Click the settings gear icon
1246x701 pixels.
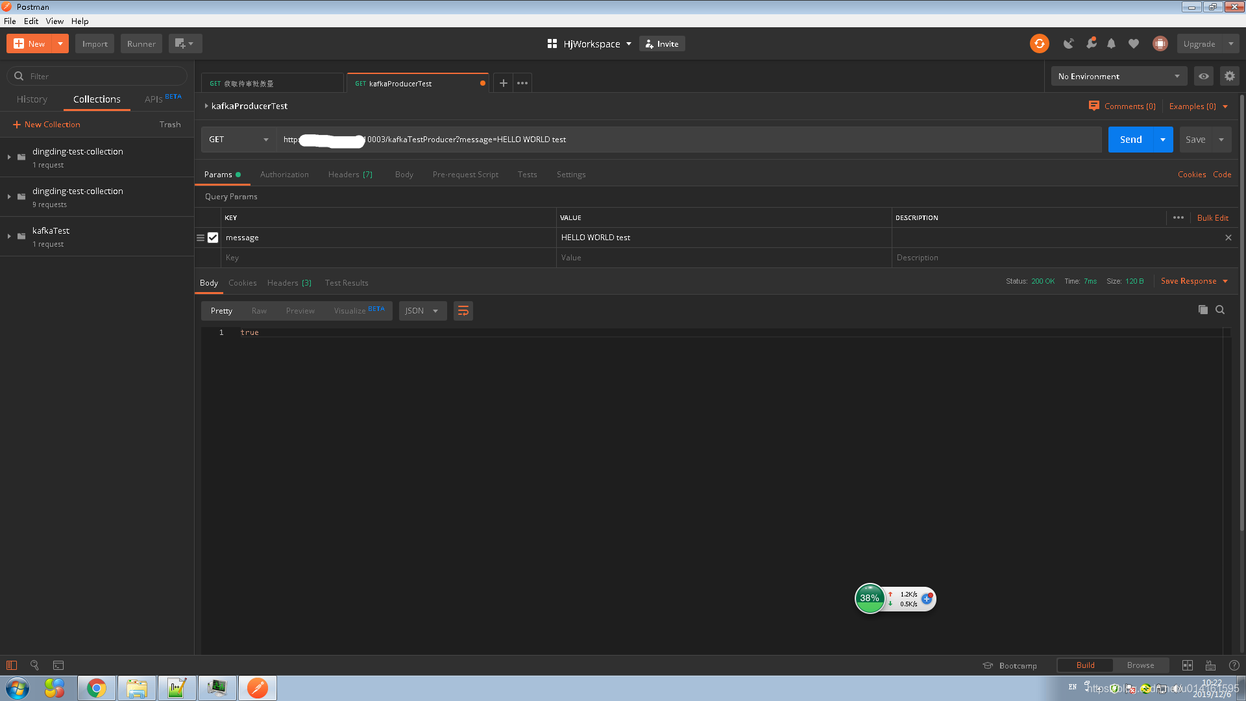(x=1229, y=76)
